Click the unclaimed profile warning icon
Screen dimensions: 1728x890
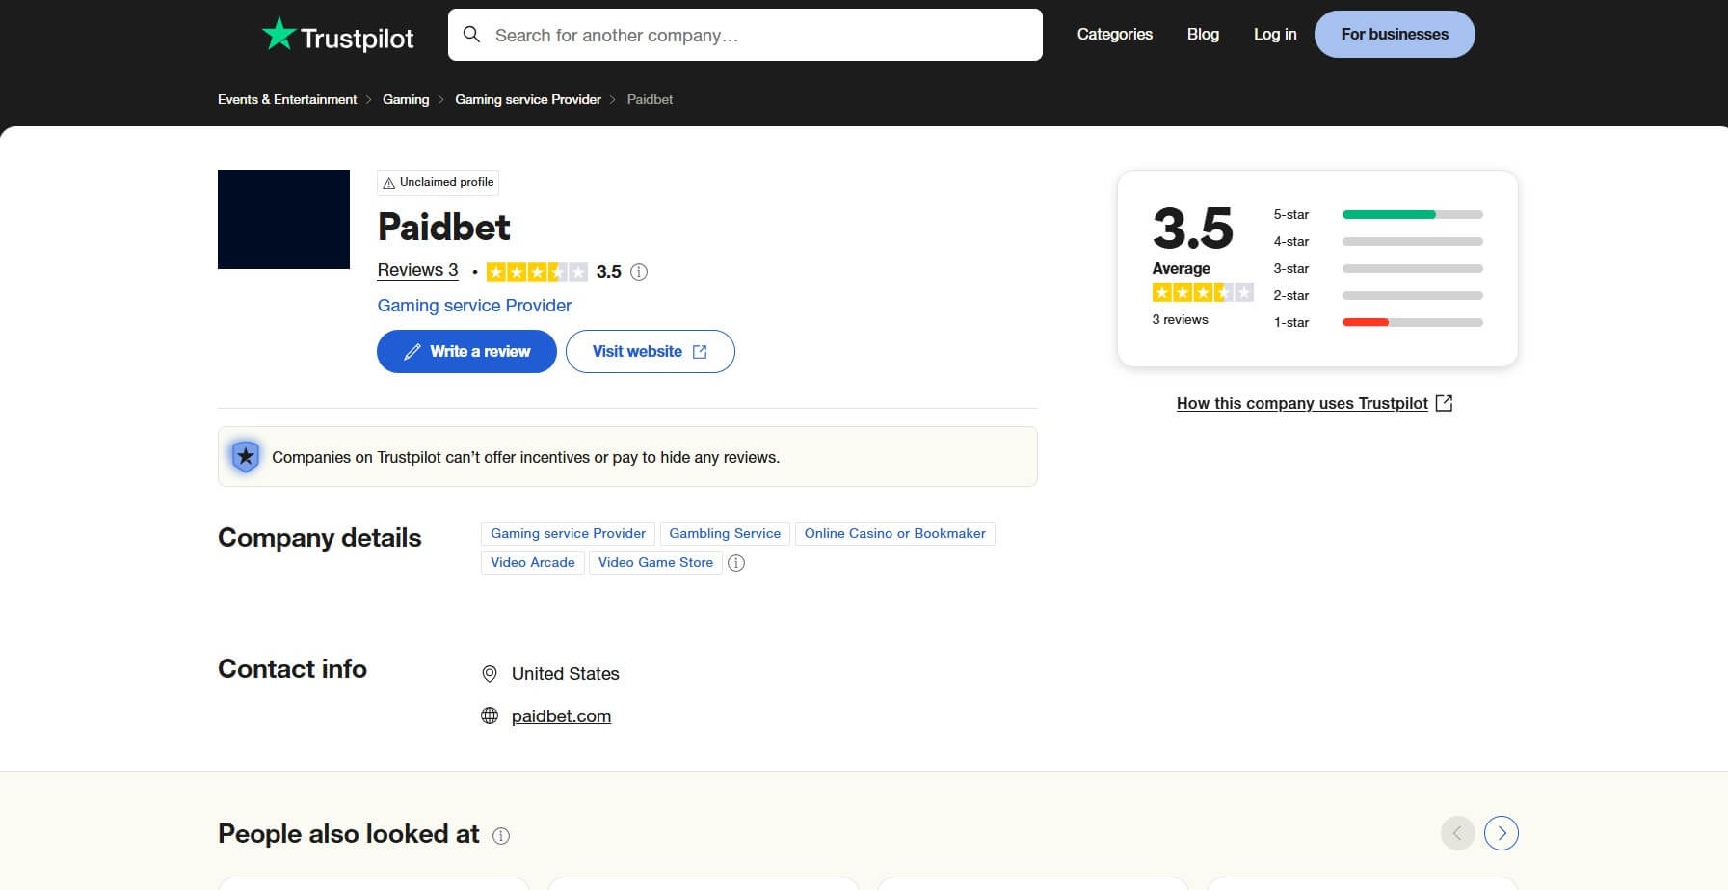[x=388, y=182]
